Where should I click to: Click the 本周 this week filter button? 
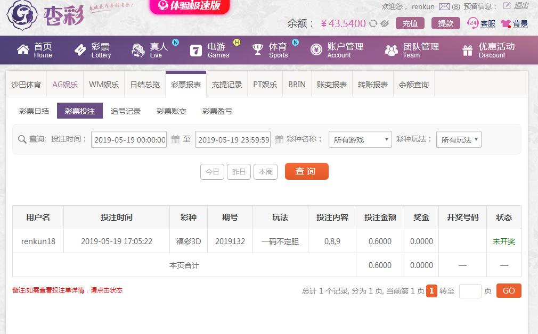266,172
